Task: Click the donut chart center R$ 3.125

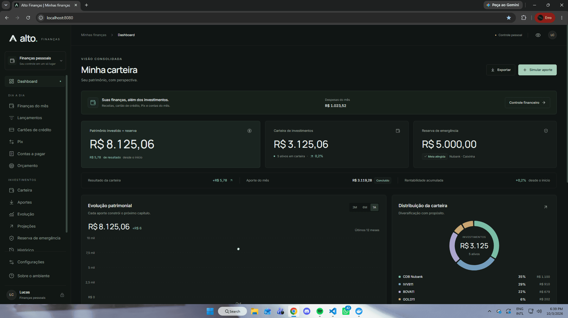Action: (474, 246)
